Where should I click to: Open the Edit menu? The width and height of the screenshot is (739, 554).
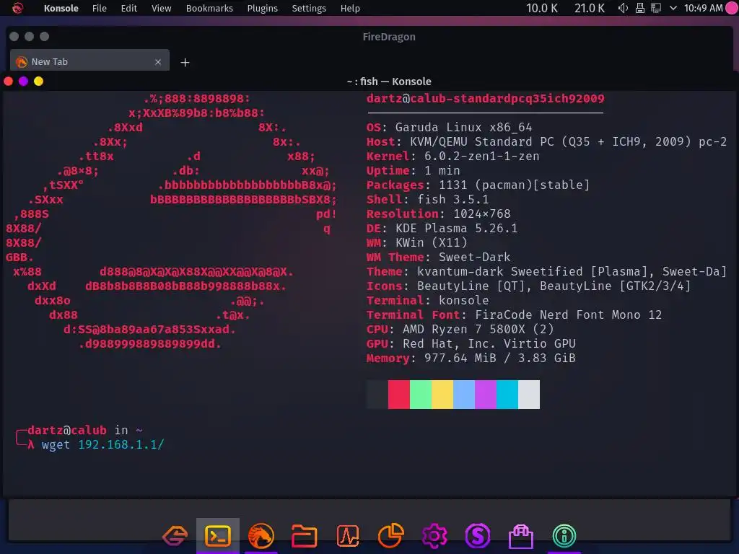[128, 9]
